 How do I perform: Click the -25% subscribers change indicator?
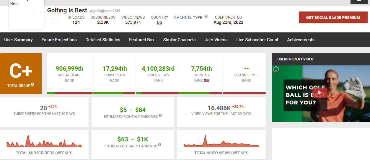53,106
